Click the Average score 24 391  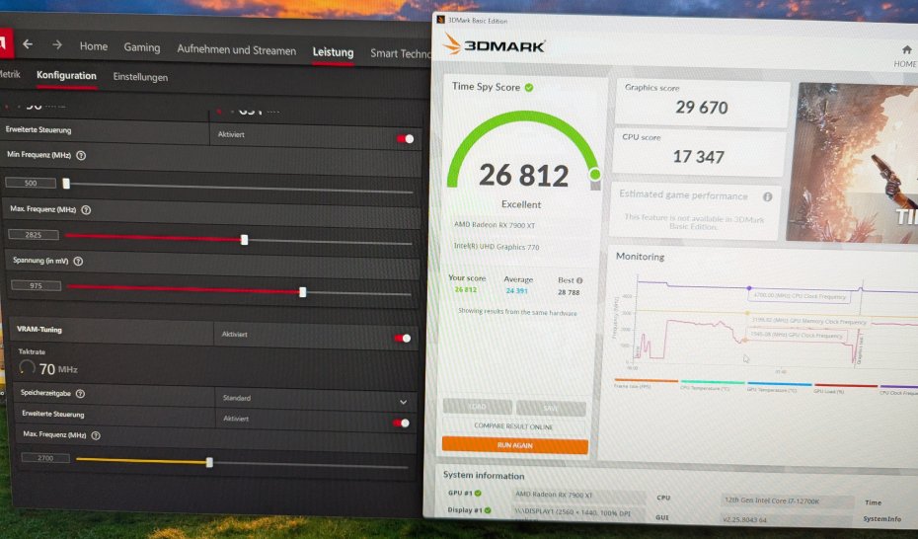click(x=517, y=291)
